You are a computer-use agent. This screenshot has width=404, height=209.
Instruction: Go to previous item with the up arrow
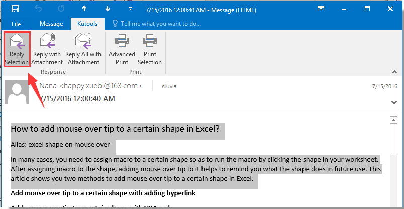[x=84, y=9]
